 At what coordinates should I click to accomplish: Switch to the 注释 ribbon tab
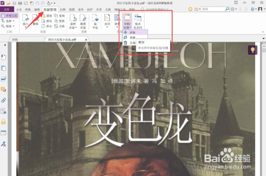point(63,9)
